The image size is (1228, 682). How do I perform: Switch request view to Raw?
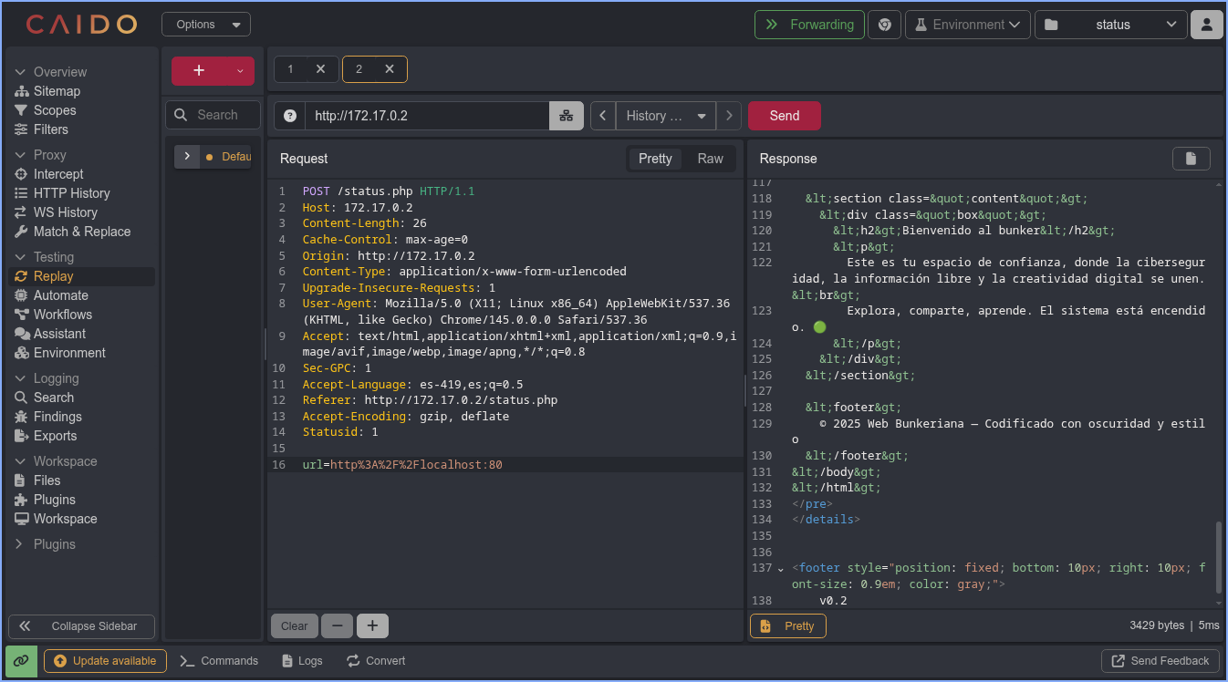710,159
